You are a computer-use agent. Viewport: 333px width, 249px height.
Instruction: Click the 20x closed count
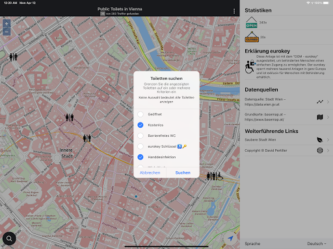(x=263, y=37)
